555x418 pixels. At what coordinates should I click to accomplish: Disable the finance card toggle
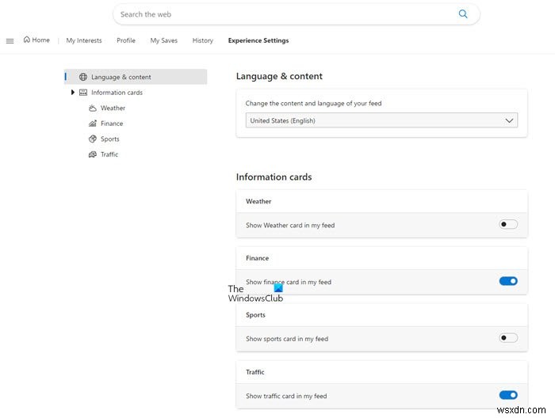(508, 281)
